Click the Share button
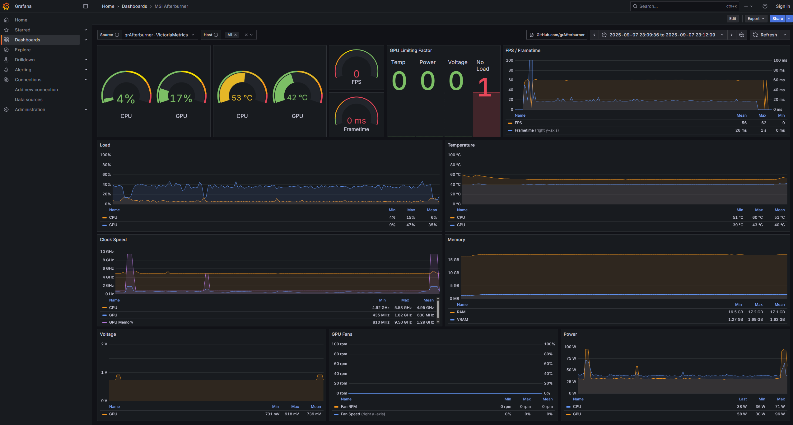This screenshot has width=793, height=425. click(777, 19)
